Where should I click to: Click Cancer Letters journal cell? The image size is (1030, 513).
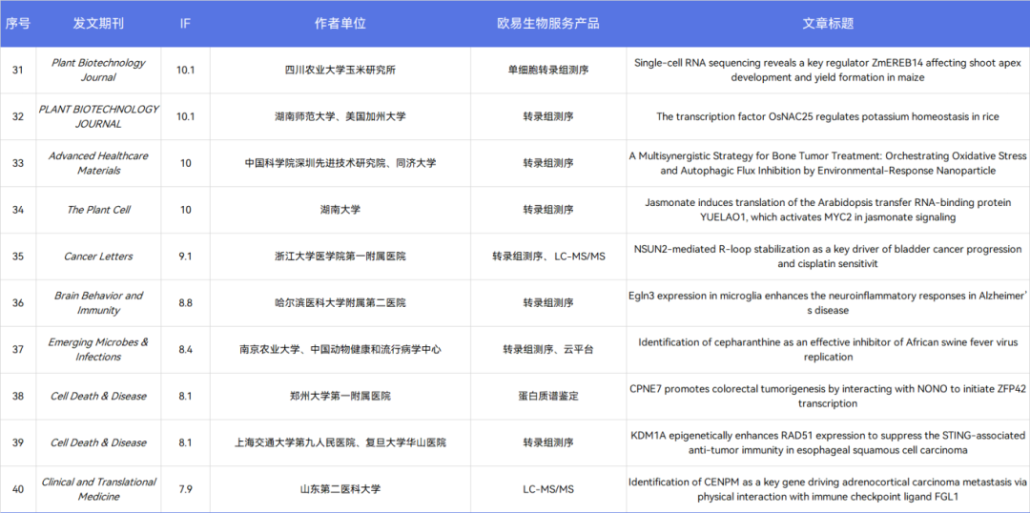[x=98, y=256]
